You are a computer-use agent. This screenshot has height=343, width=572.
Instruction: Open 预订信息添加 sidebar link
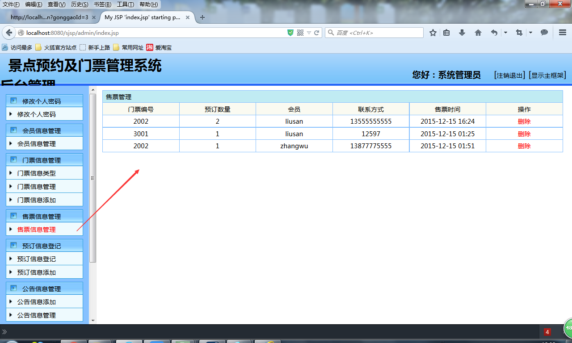[37, 272]
